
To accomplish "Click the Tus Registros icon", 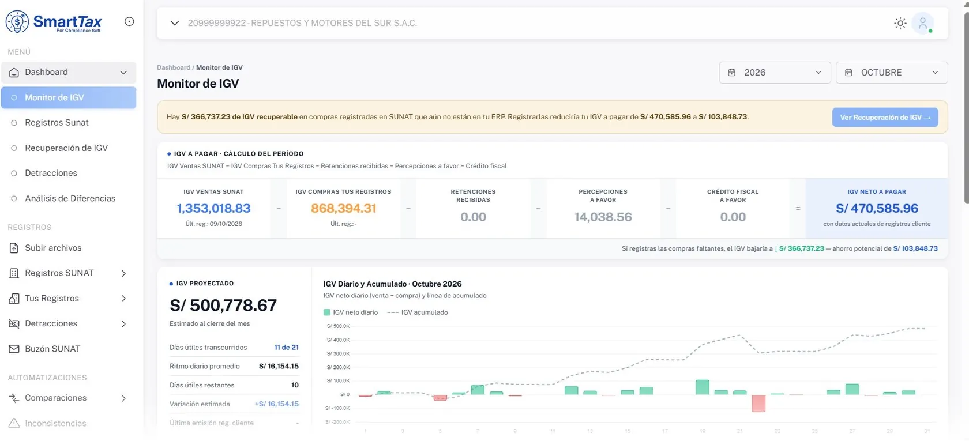I will (x=14, y=299).
